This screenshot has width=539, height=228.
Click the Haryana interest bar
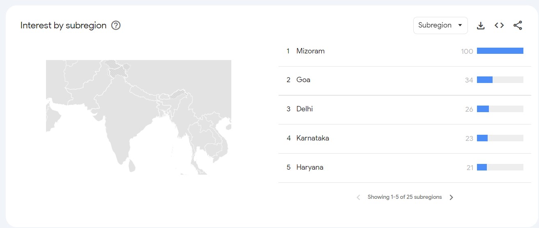coord(500,167)
